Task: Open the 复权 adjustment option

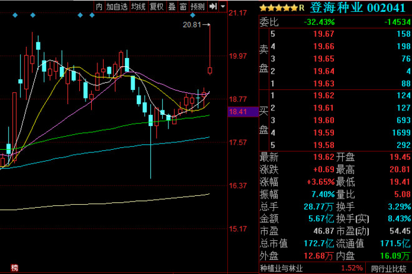Action: 157,7
